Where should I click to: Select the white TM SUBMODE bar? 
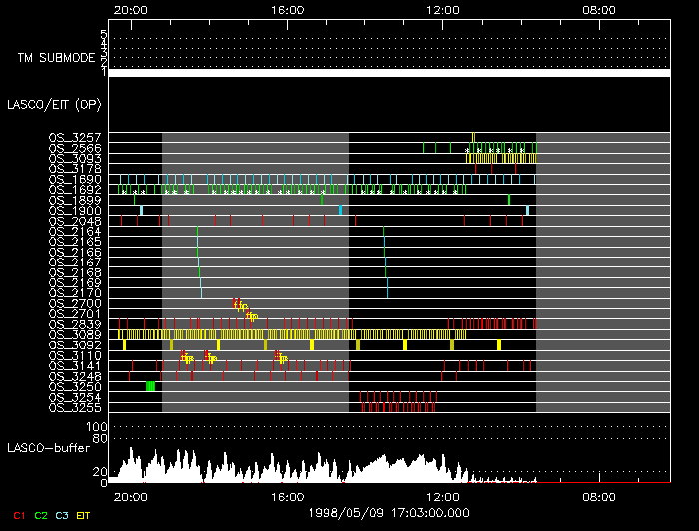[x=388, y=73]
